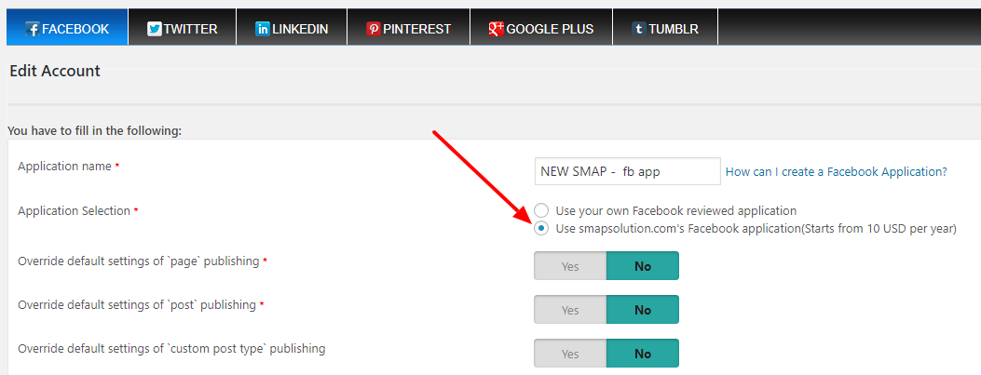The width and height of the screenshot is (981, 375).
Task: Click the Application name input field
Action: [628, 171]
